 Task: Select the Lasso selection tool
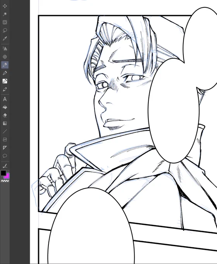[5, 30]
